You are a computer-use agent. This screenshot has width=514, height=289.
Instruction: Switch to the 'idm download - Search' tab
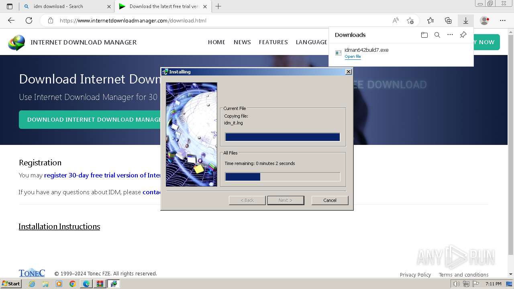click(x=67, y=6)
